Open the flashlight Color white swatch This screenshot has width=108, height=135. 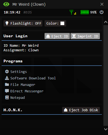click(x=62, y=23)
